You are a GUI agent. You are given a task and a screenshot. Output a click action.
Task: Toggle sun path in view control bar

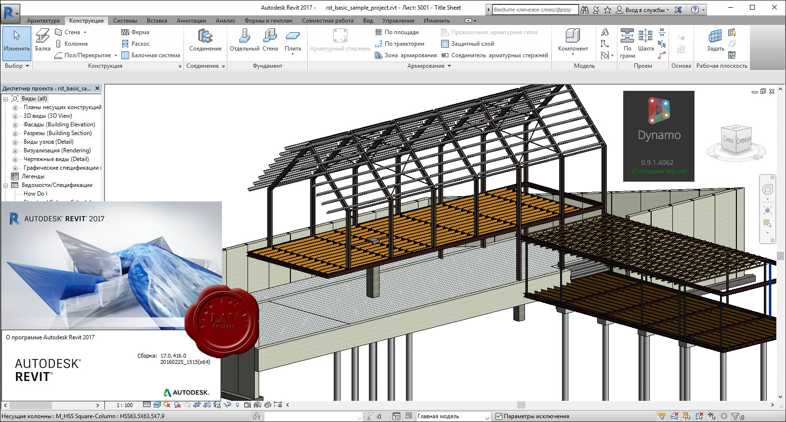[x=167, y=405]
